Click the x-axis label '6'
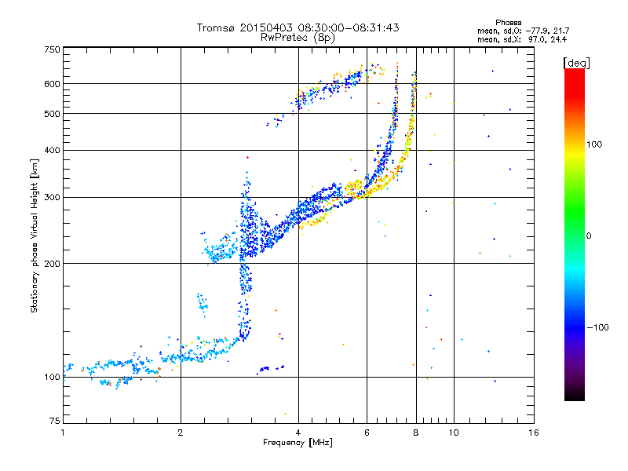Image resolution: width=628 pixels, height=471 pixels. 367,433
